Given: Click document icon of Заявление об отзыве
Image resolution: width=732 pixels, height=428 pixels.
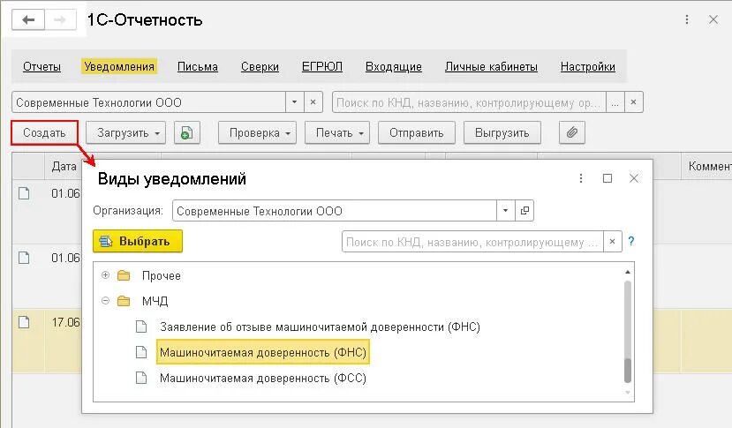Looking at the screenshot, I should [141, 327].
